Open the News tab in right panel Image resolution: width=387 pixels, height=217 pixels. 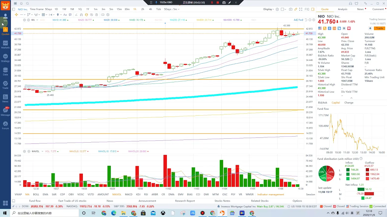(360, 9)
